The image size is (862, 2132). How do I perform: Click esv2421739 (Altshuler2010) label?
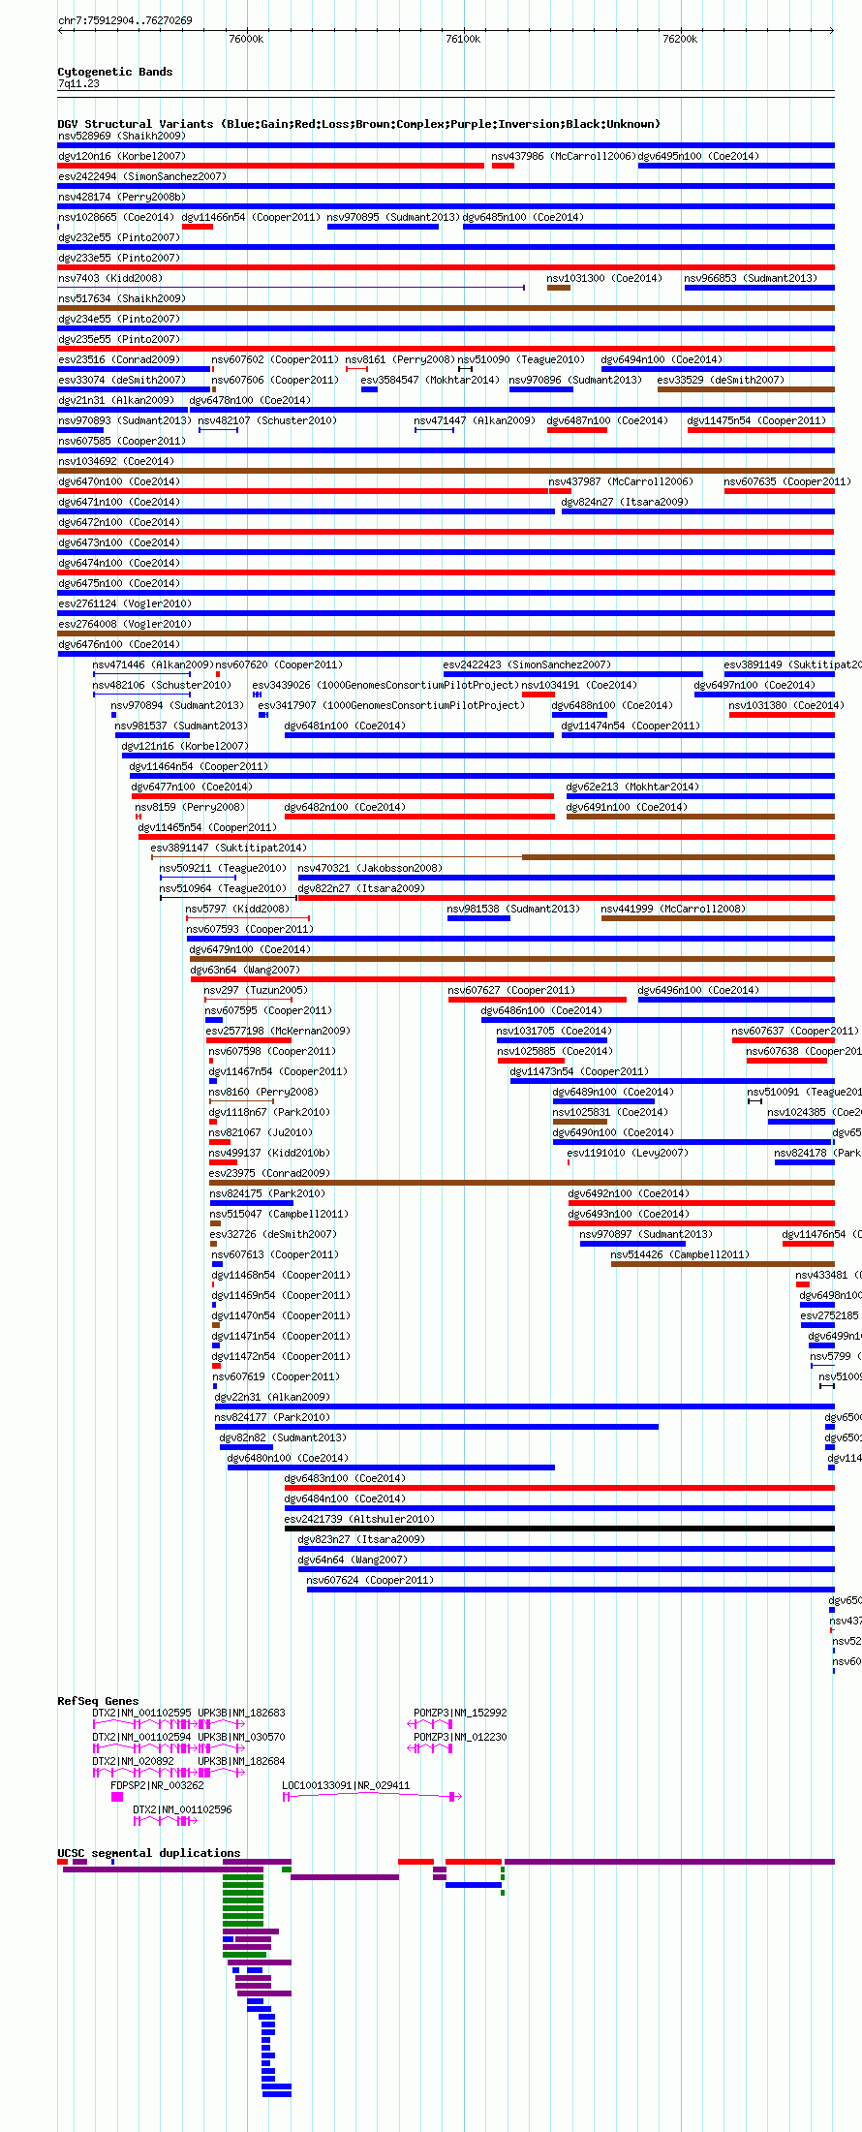tap(359, 1519)
